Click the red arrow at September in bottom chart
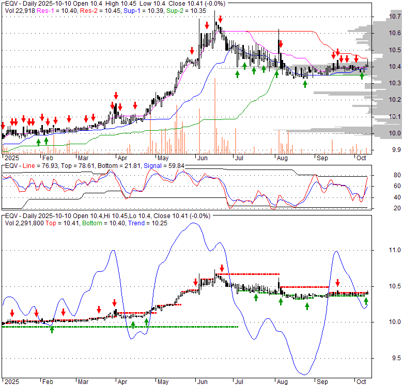This screenshot has width=403, height=385. 337,283
